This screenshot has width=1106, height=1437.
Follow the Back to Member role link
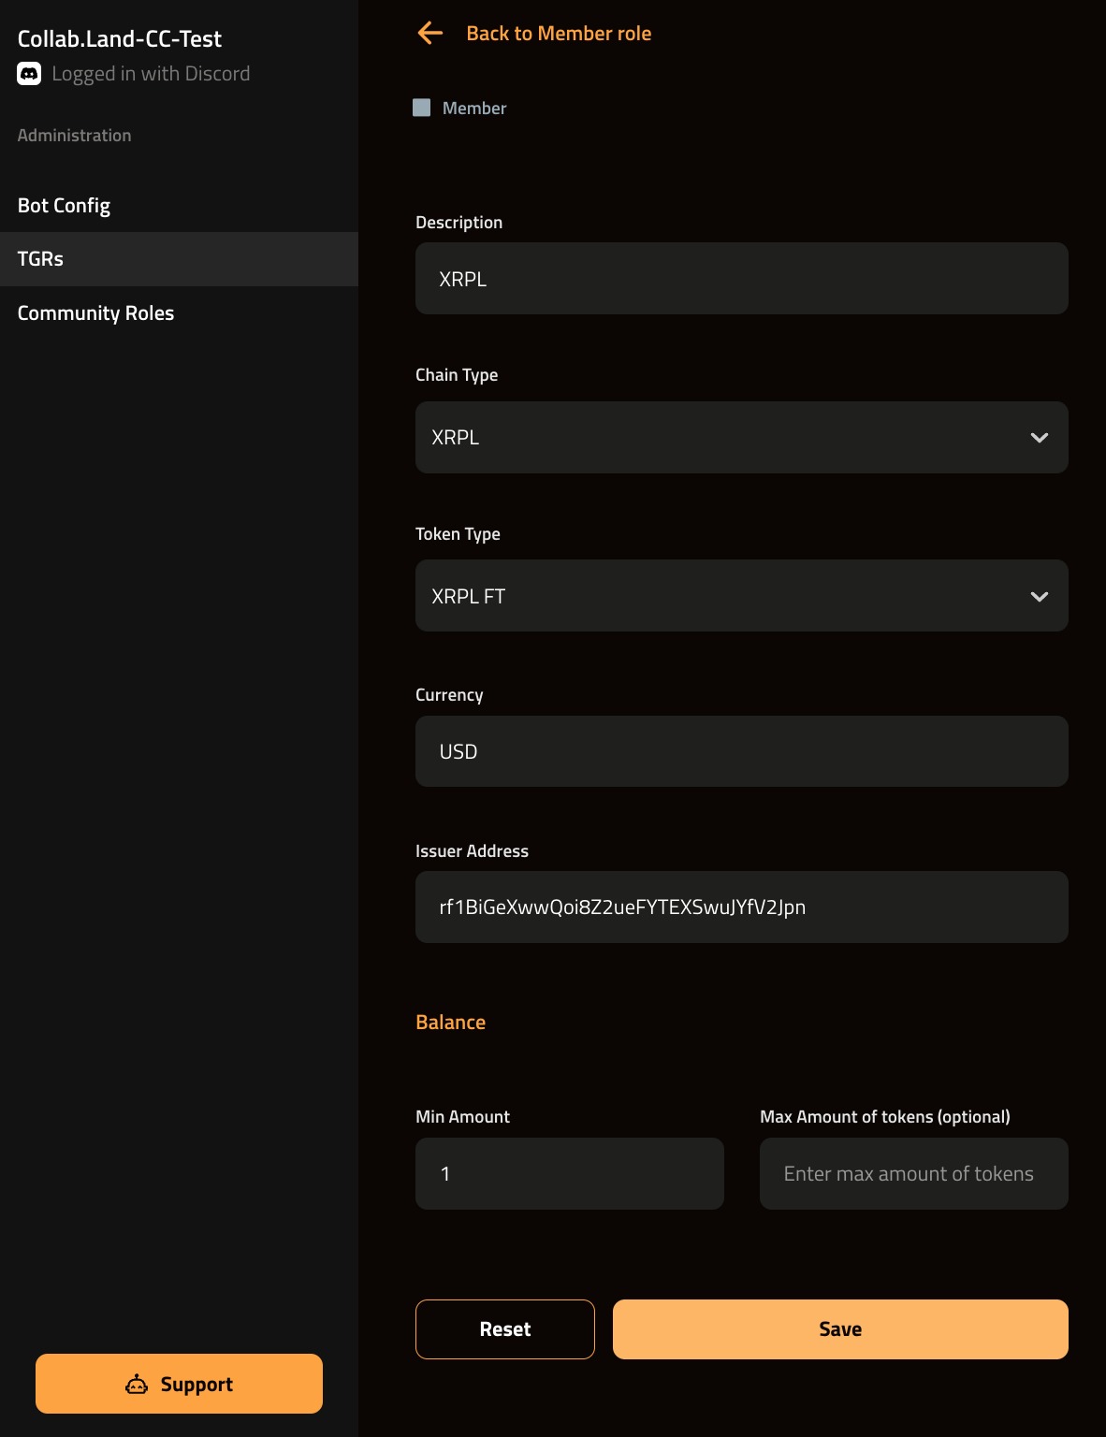point(559,34)
